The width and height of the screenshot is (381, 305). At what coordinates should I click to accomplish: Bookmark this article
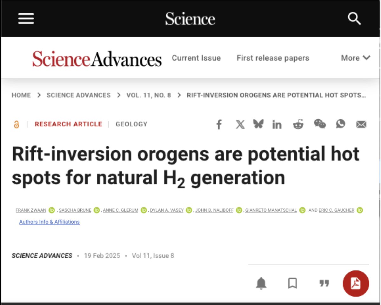click(292, 284)
